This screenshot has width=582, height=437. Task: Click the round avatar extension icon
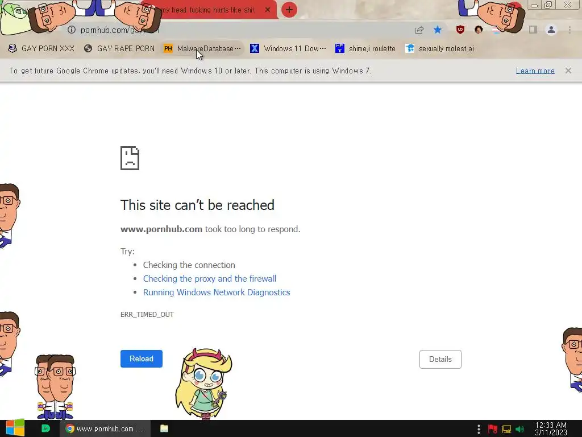(479, 30)
